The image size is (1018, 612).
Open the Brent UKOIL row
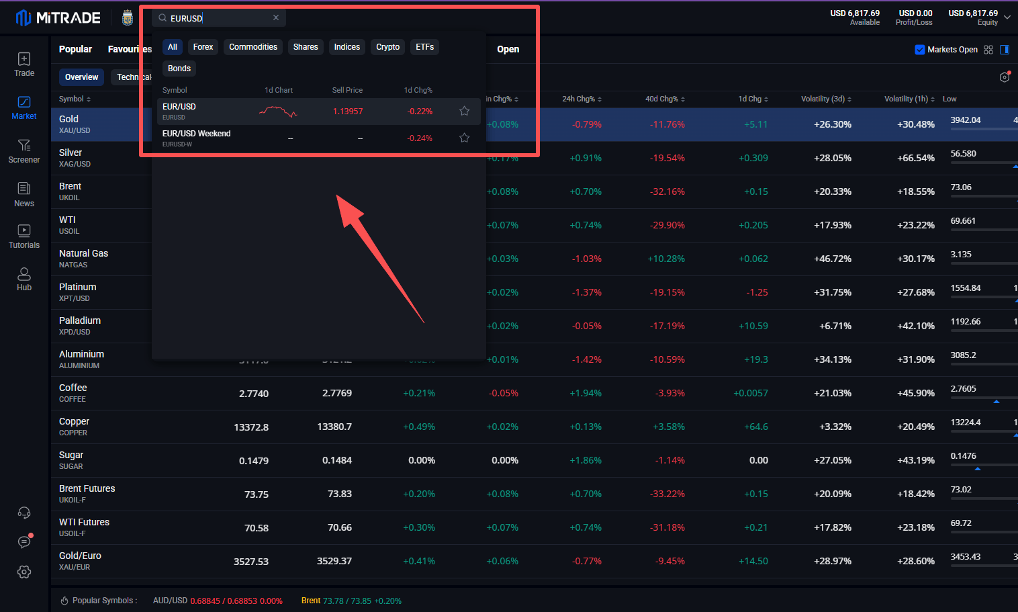click(x=535, y=191)
